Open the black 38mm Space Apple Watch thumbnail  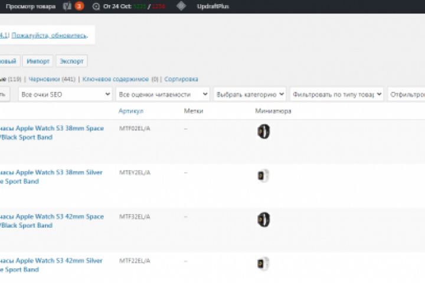pos(263,131)
